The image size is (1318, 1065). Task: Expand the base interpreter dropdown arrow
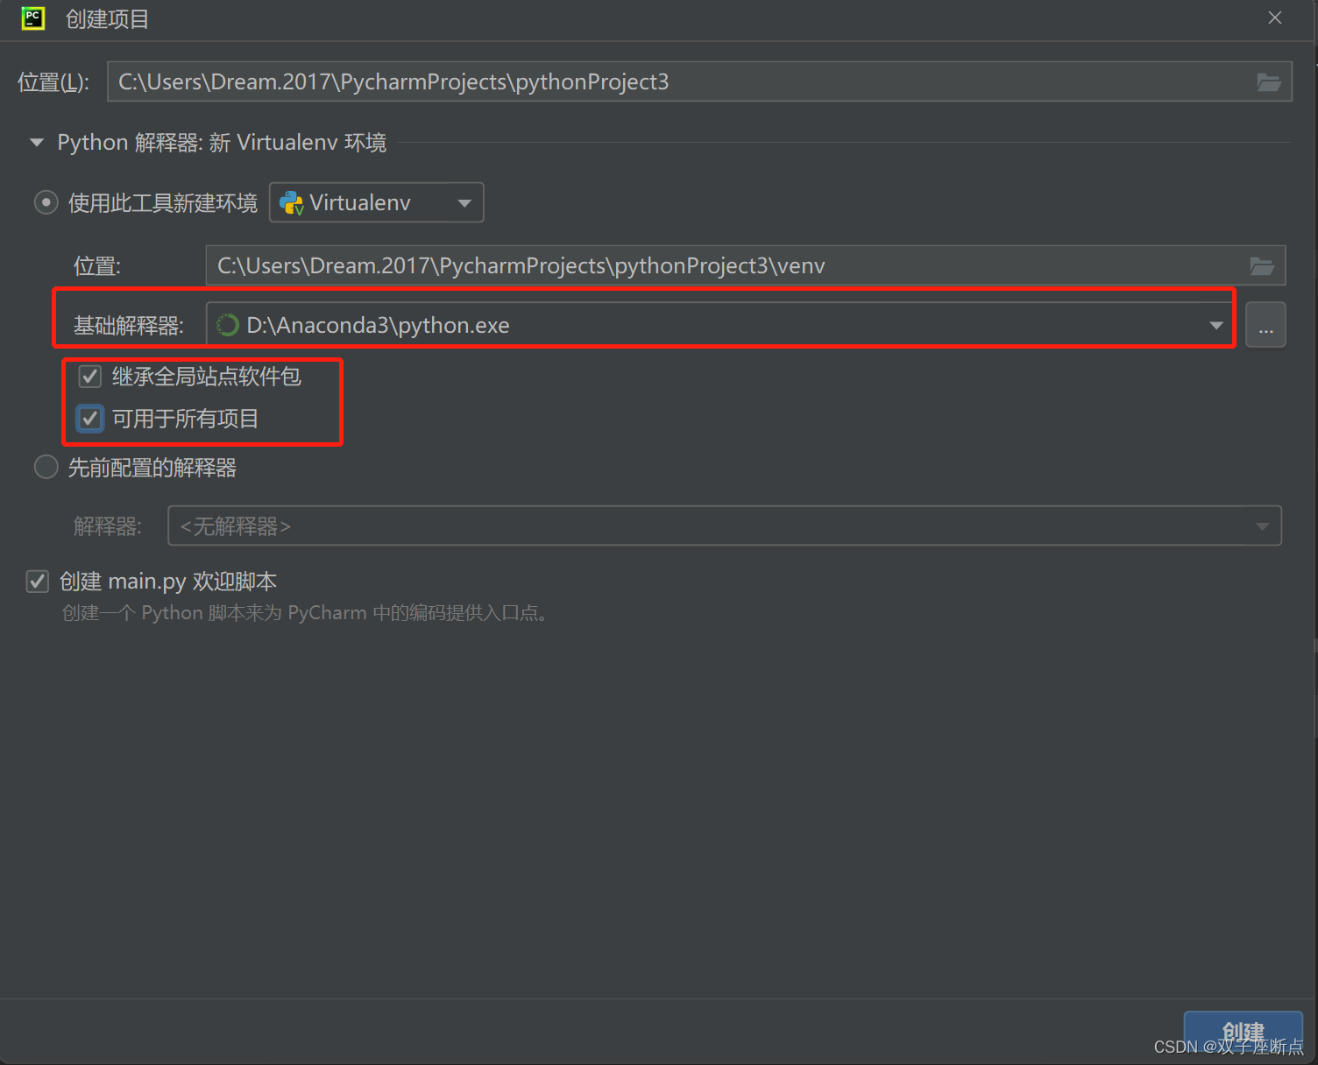click(x=1215, y=326)
